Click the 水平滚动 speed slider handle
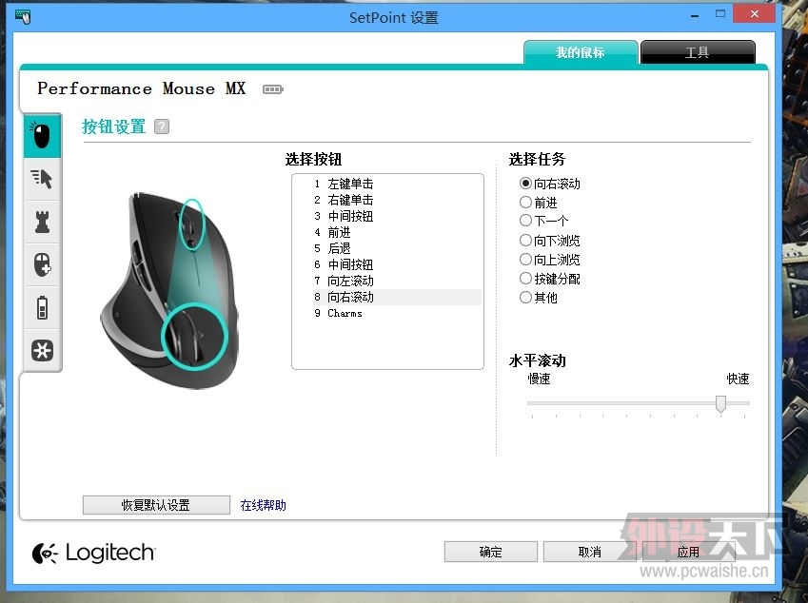This screenshot has width=808, height=603. 720,403
